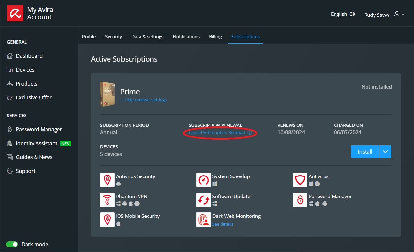Click the info icon beside Cancel Subscription Renewal
Viewport: 414px width, 252px height.
point(250,133)
